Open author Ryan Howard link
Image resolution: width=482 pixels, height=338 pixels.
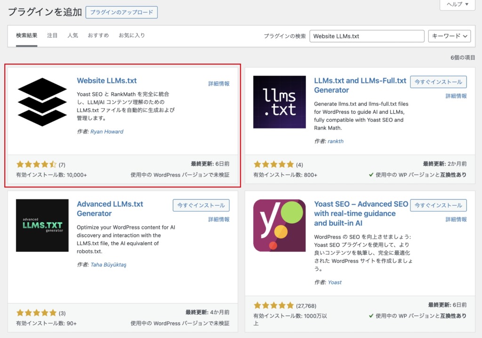click(x=107, y=132)
